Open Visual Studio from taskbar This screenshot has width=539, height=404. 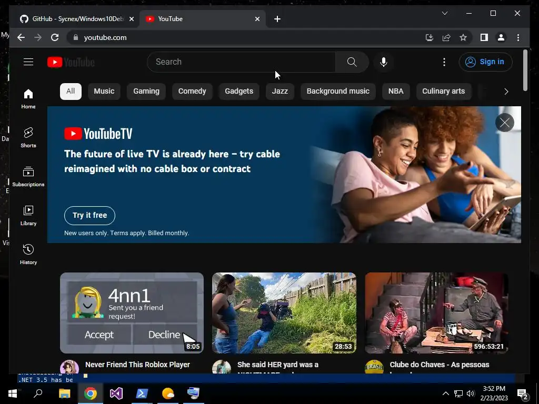[x=116, y=393]
